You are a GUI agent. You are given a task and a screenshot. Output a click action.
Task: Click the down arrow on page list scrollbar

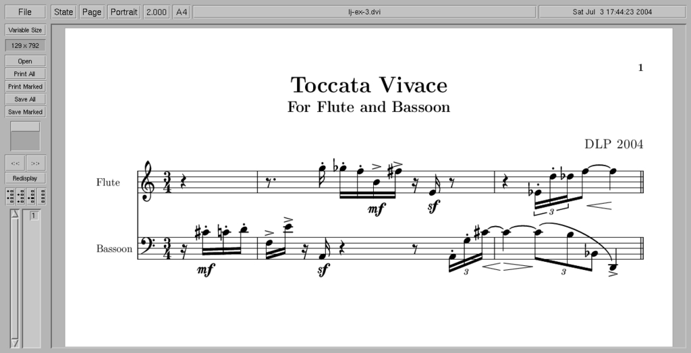[15, 342]
